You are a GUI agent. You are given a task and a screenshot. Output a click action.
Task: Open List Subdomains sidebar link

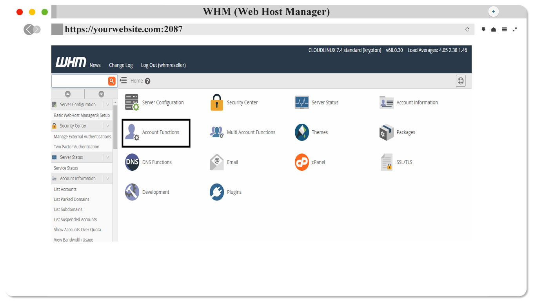click(68, 209)
